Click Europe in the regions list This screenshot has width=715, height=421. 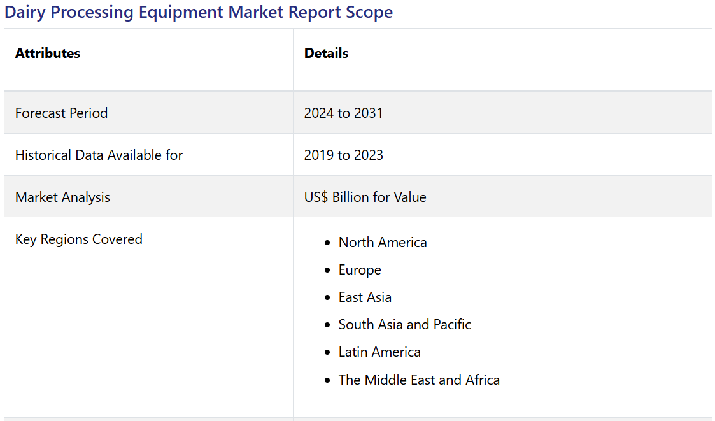click(x=360, y=270)
